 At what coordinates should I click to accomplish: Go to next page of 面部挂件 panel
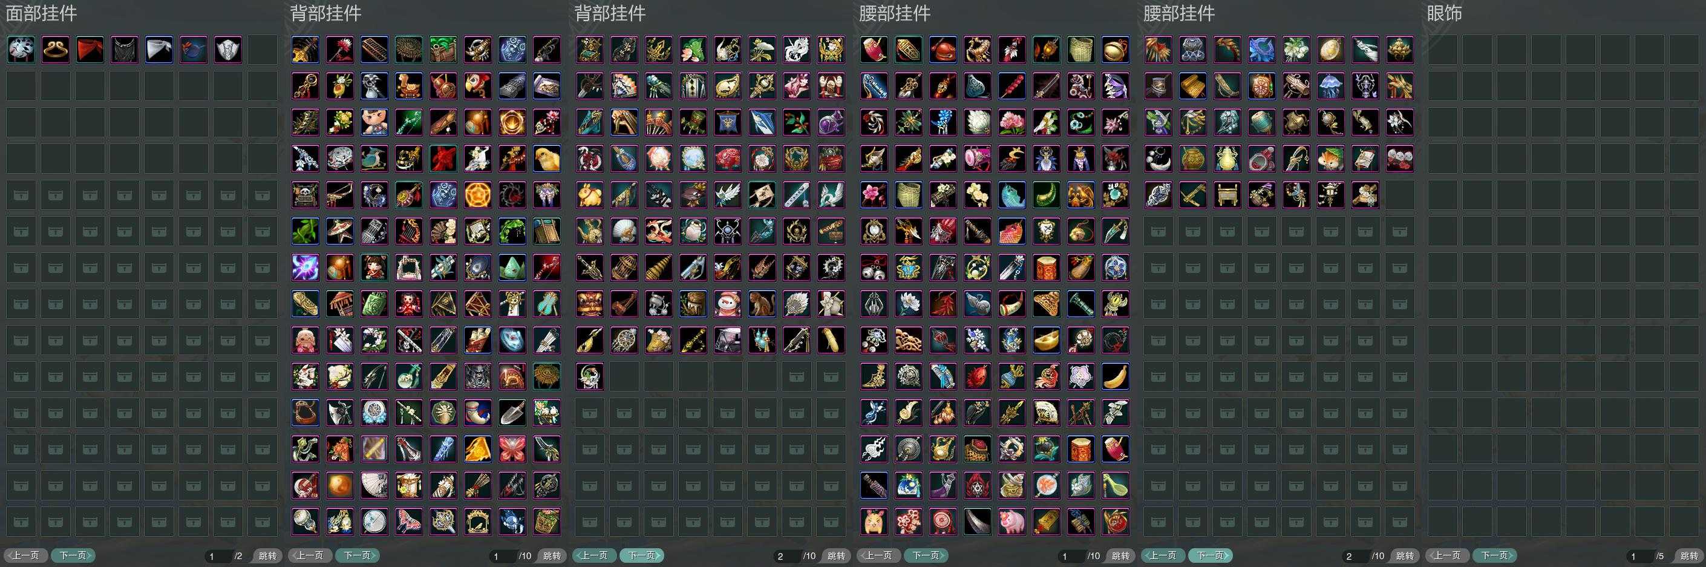[74, 556]
